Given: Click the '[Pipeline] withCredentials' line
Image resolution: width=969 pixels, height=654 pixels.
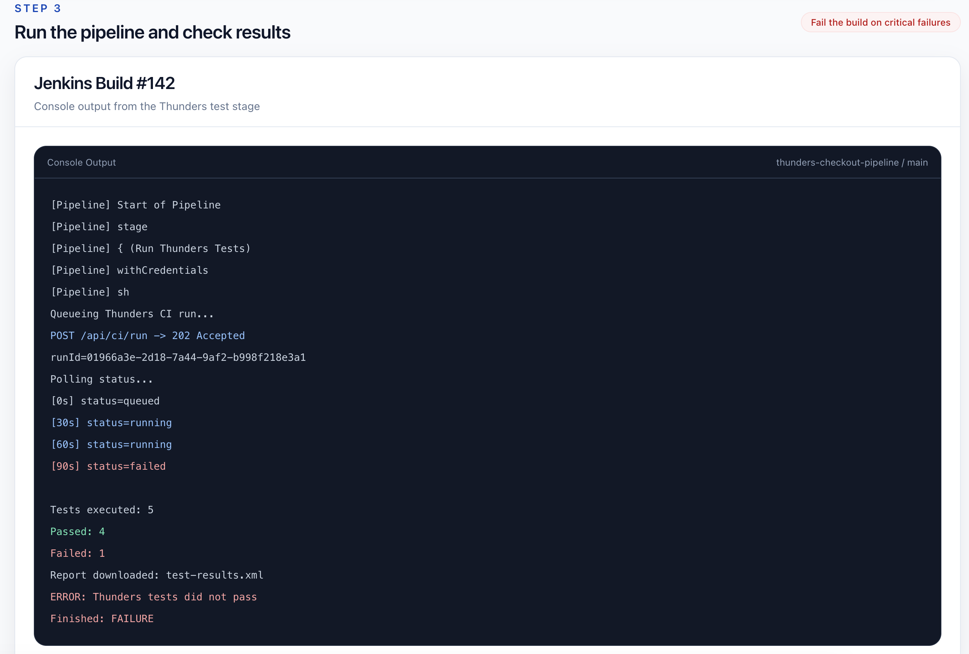Looking at the screenshot, I should point(129,270).
